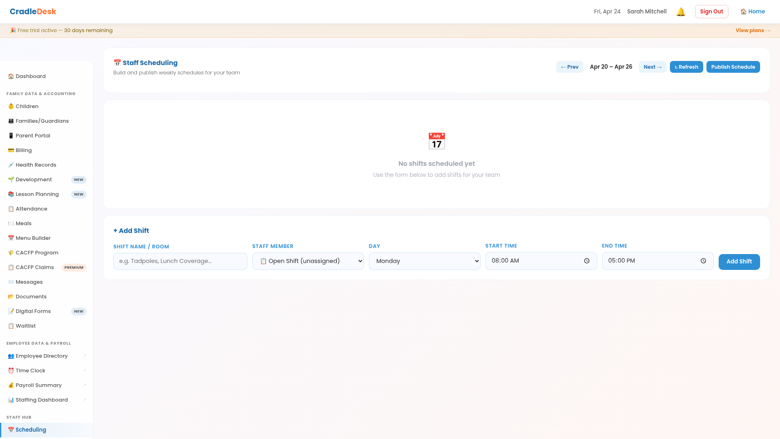Expand the Staff Member dropdown
This screenshot has height=439, width=780.
(308, 261)
